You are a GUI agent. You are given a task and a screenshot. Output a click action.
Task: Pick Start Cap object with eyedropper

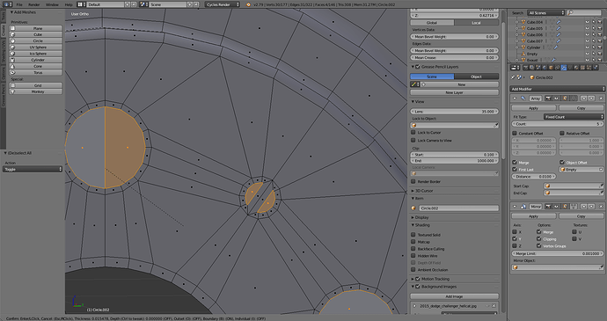(x=601, y=186)
